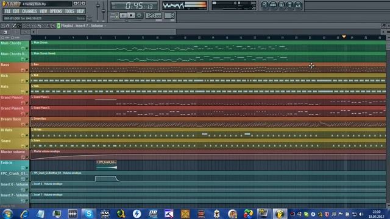
Task: Open the OPTIONS menu
Action: [x=55, y=11]
